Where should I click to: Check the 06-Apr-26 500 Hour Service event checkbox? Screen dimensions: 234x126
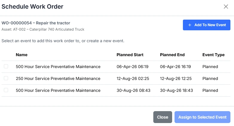pyautogui.click(x=6, y=67)
